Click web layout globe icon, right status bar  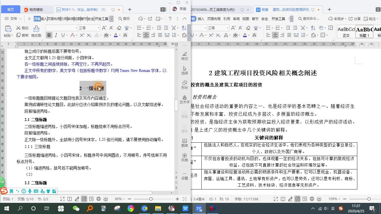312,199
